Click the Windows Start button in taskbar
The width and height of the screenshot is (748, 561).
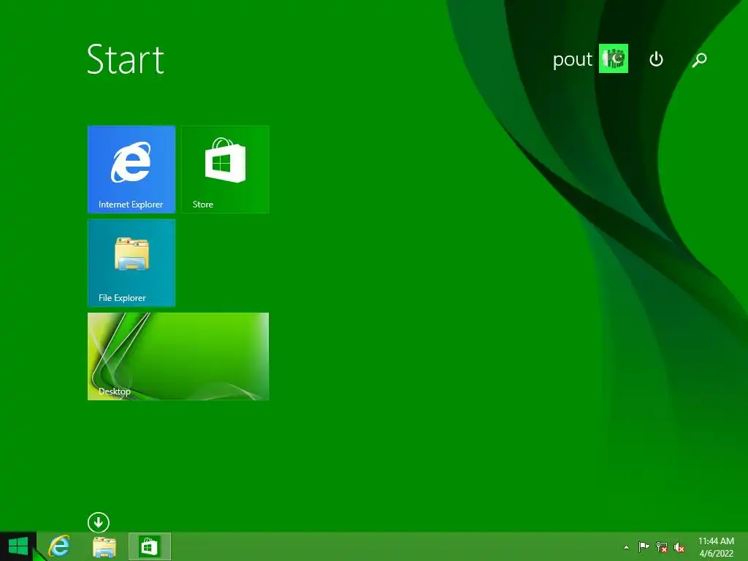pyautogui.click(x=18, y=546)
